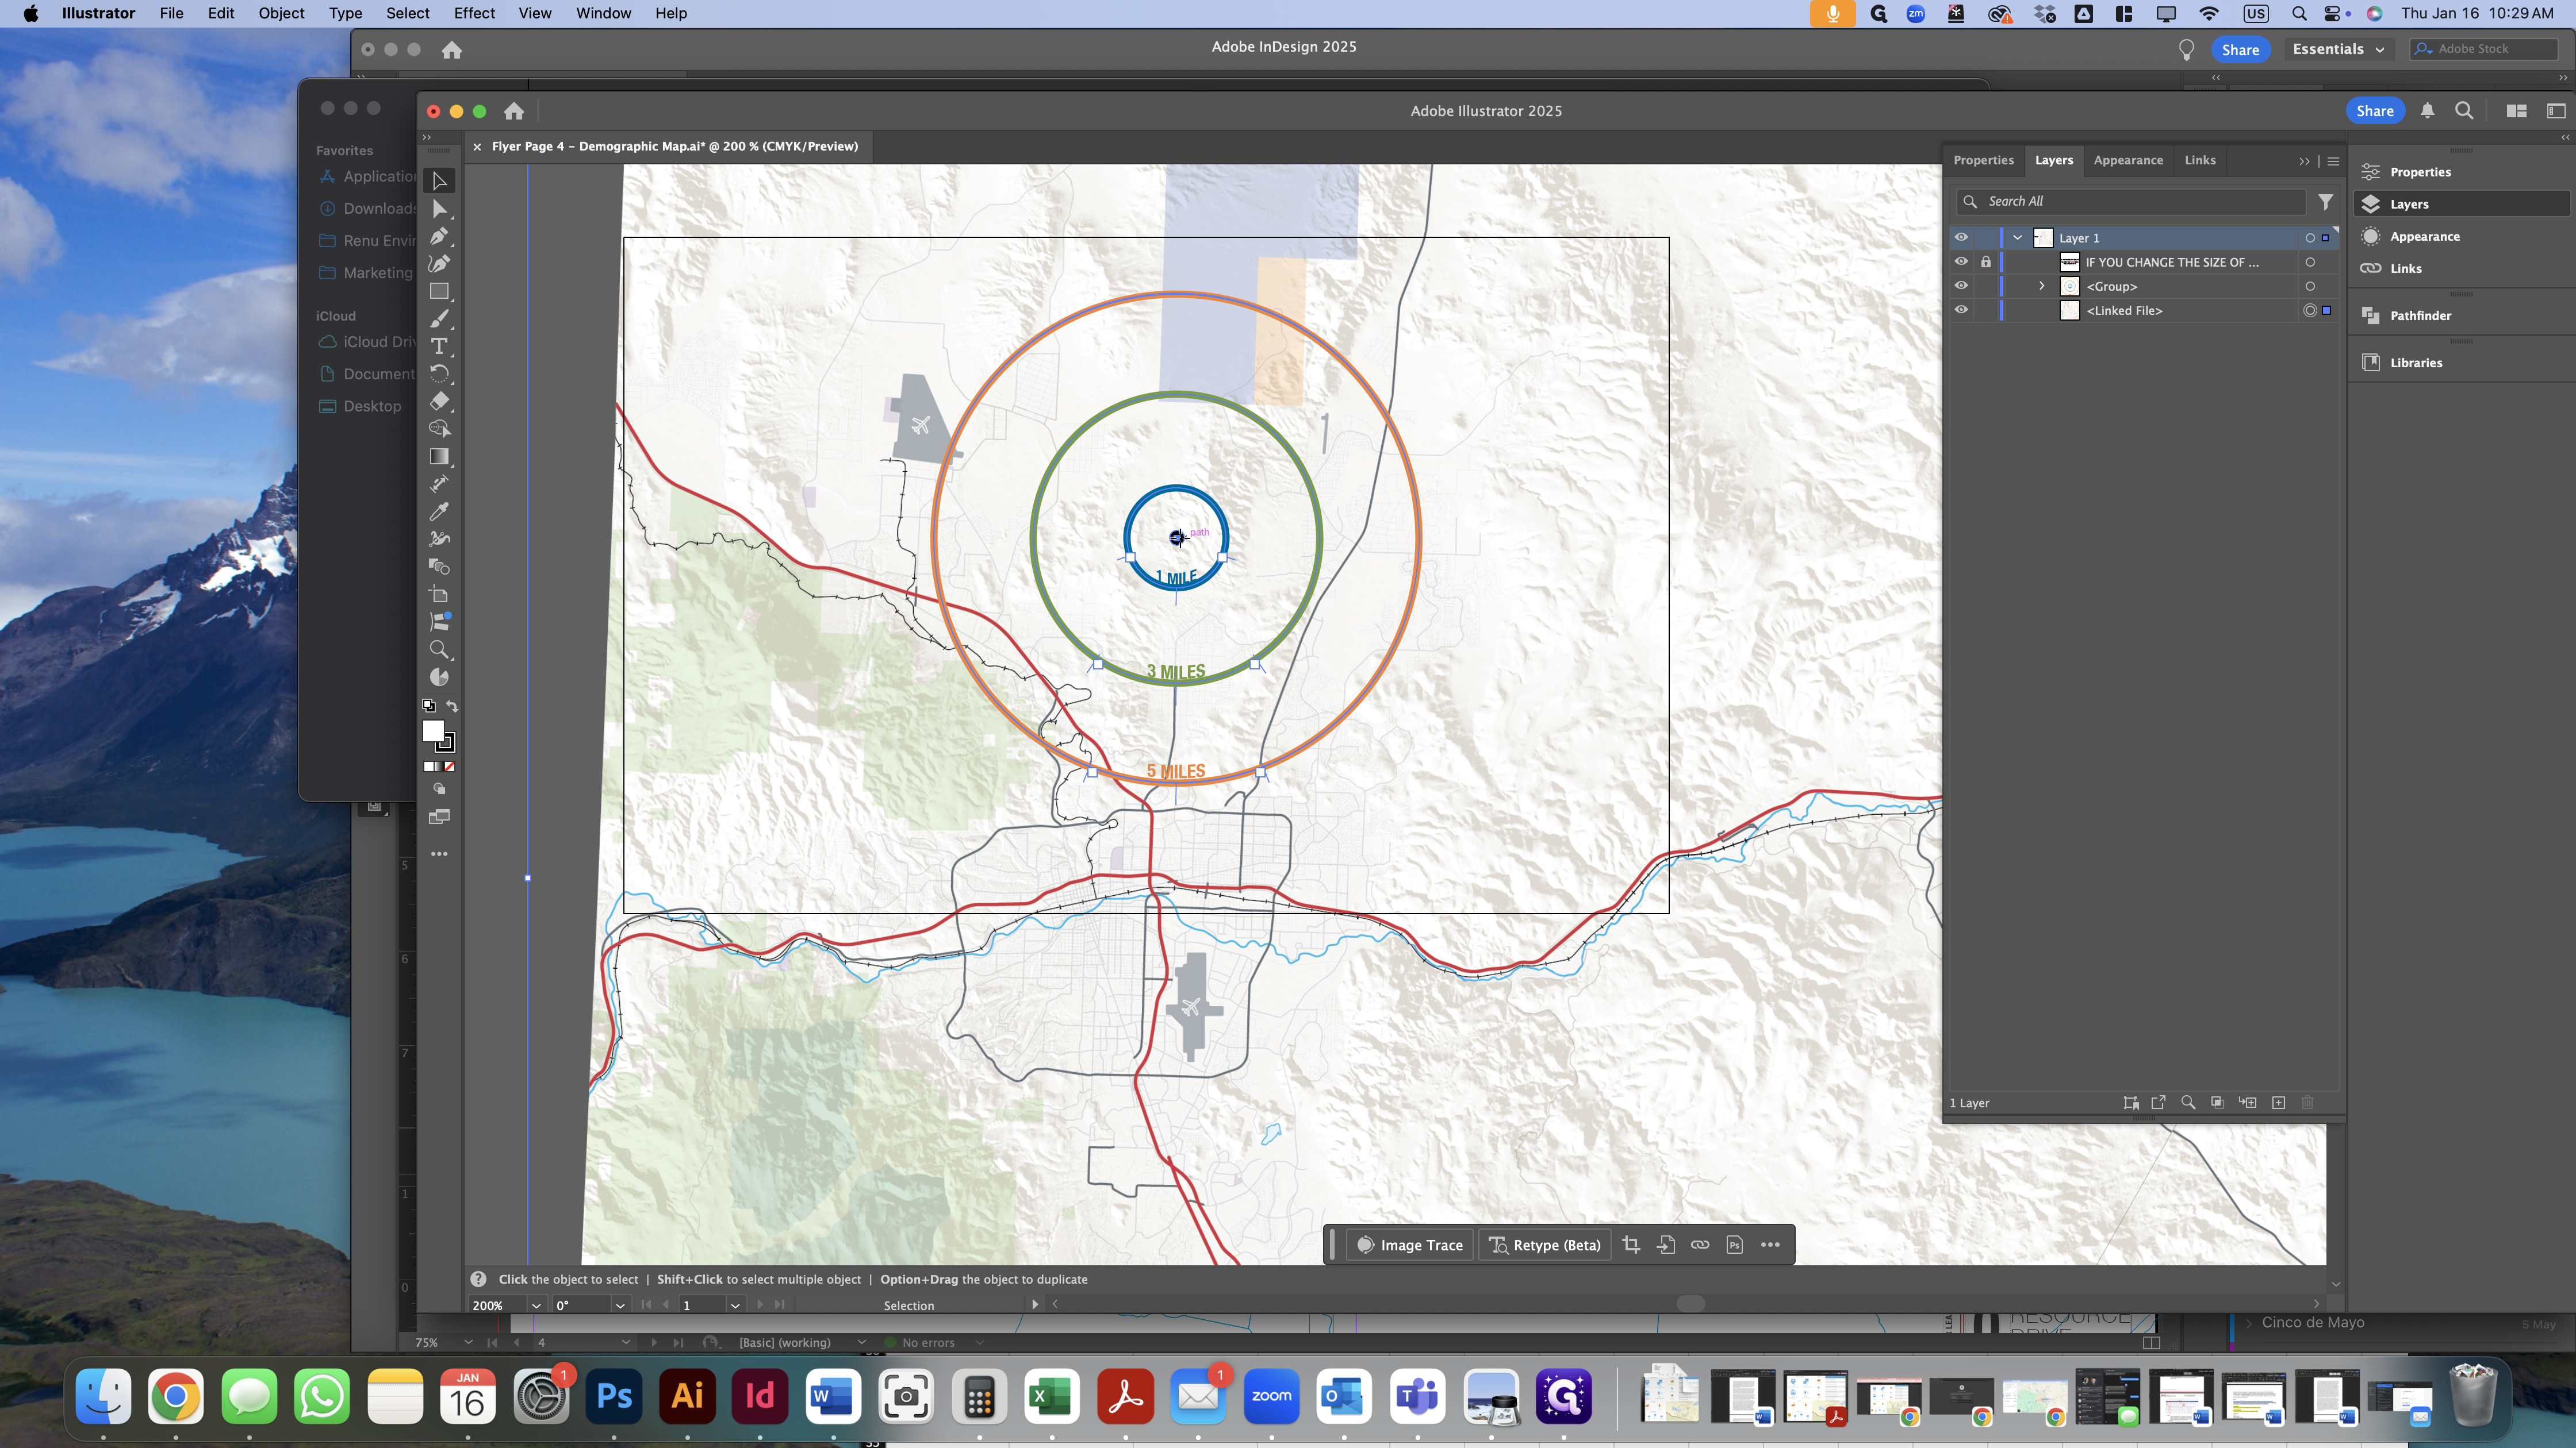The image size is (2576, 1448).
Task: Open Edit Toolbar three-dots button
Action: coord(439,853)
